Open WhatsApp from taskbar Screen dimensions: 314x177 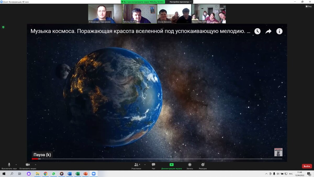(54, 174)
